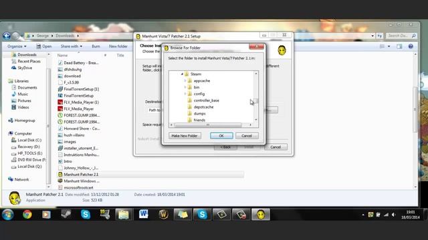Select hush villains file
Image resolution: width=428 pixels, height=240 pixels.
coord(74,135)
